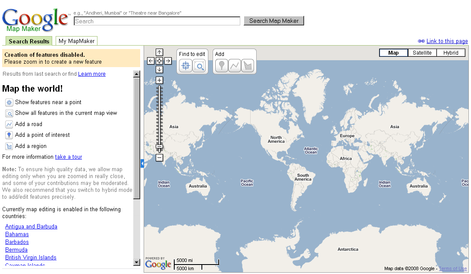Open the Learn more link
Viewport: 471px width, 274px height.
tap(91, 74)
